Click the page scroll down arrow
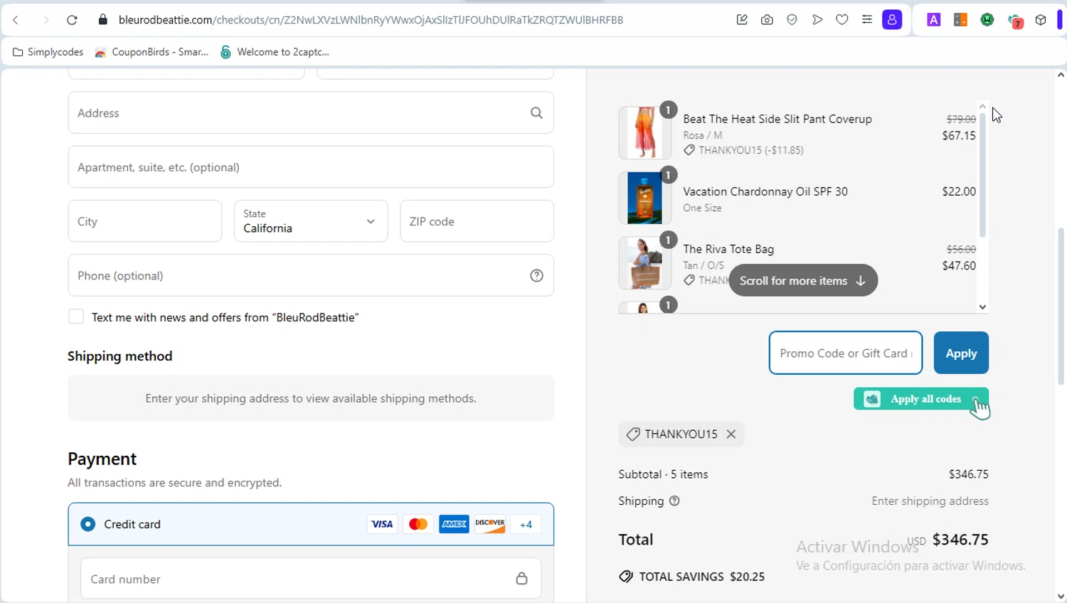Viewport: 1067px width, 603px height. (x=1061, y=597)
